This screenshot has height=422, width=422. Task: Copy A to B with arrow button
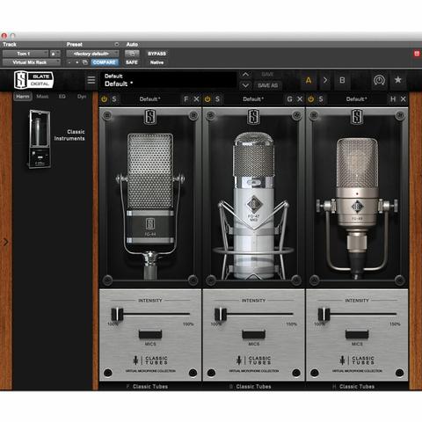pos(325,80)
